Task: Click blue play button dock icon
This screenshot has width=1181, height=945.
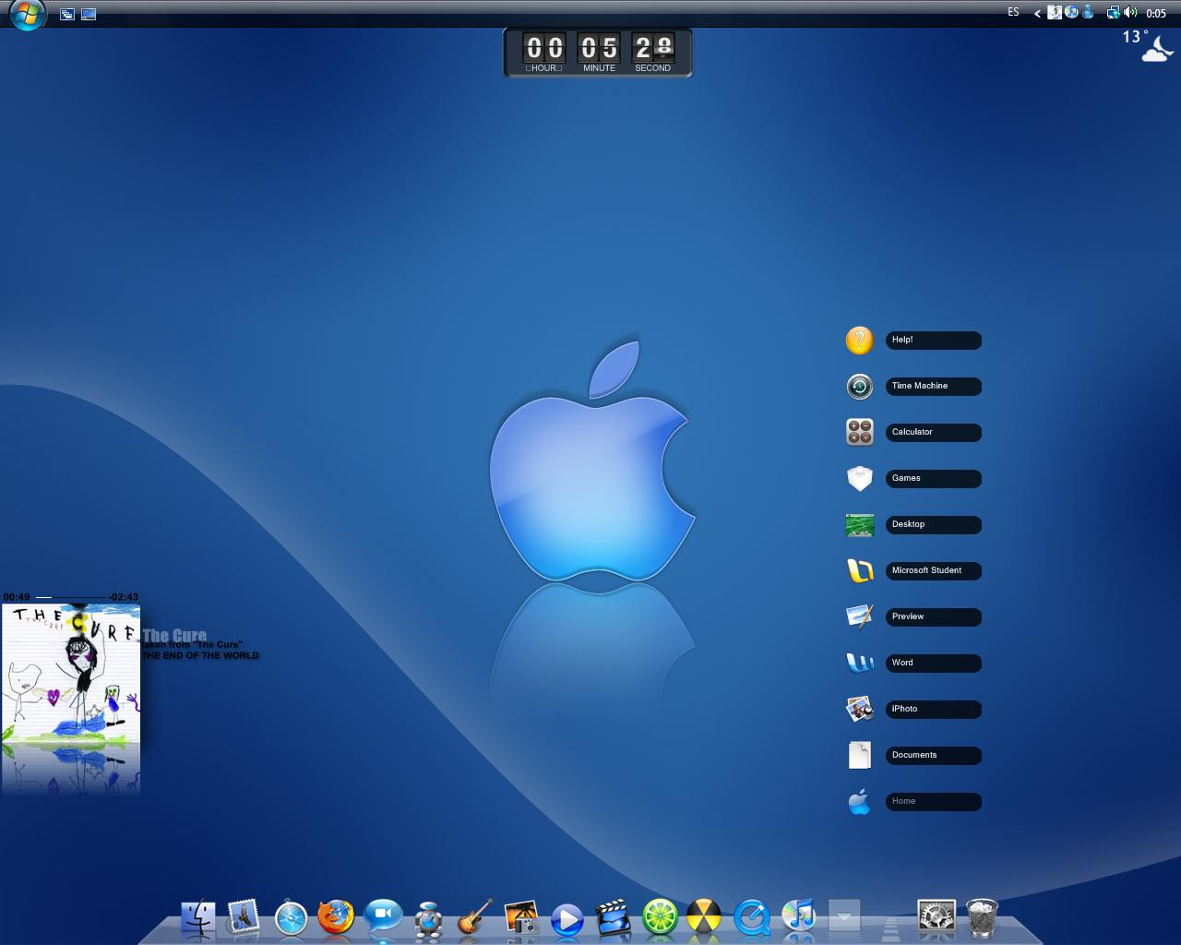Action: point(567,919)
